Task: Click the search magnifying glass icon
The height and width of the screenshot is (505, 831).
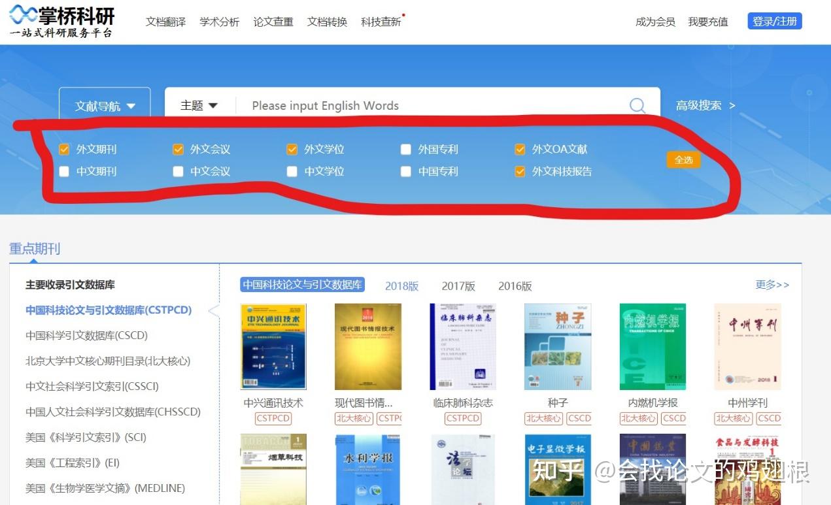Action: click(x=637, y=105)
